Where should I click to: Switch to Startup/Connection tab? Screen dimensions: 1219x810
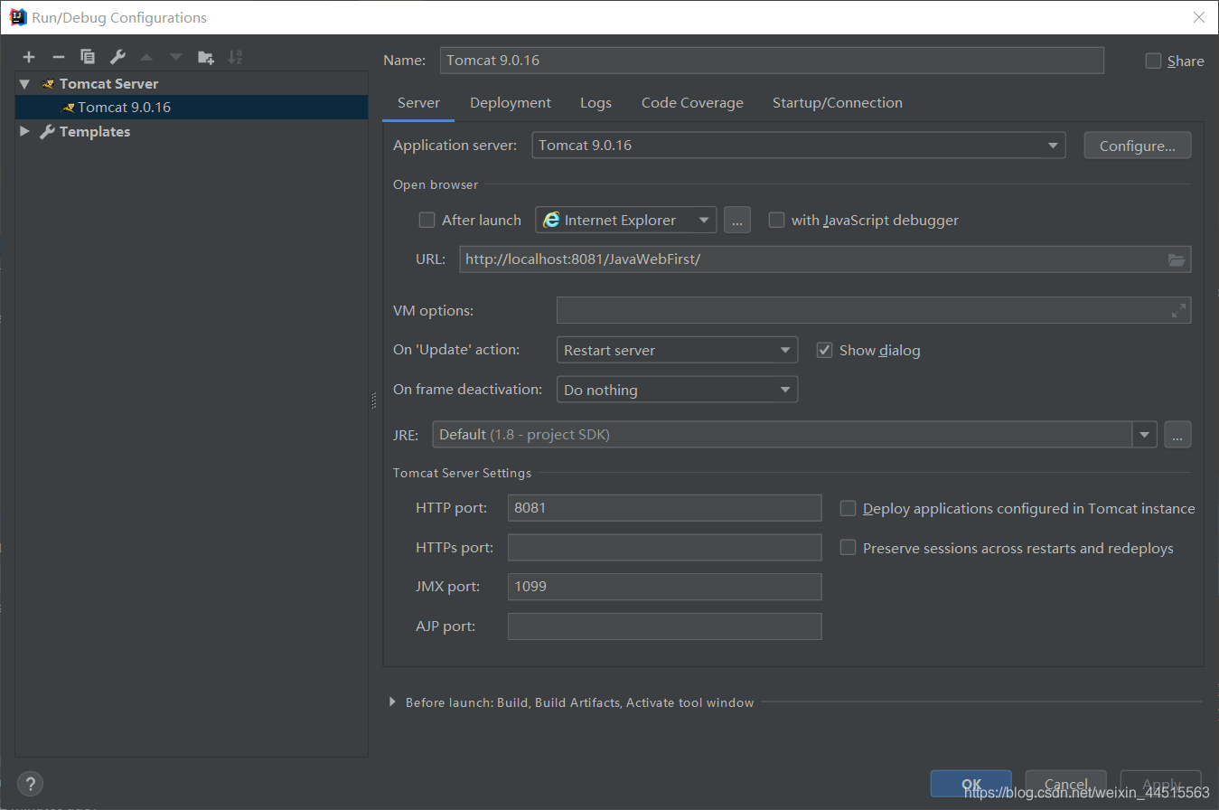coord(837,103)
